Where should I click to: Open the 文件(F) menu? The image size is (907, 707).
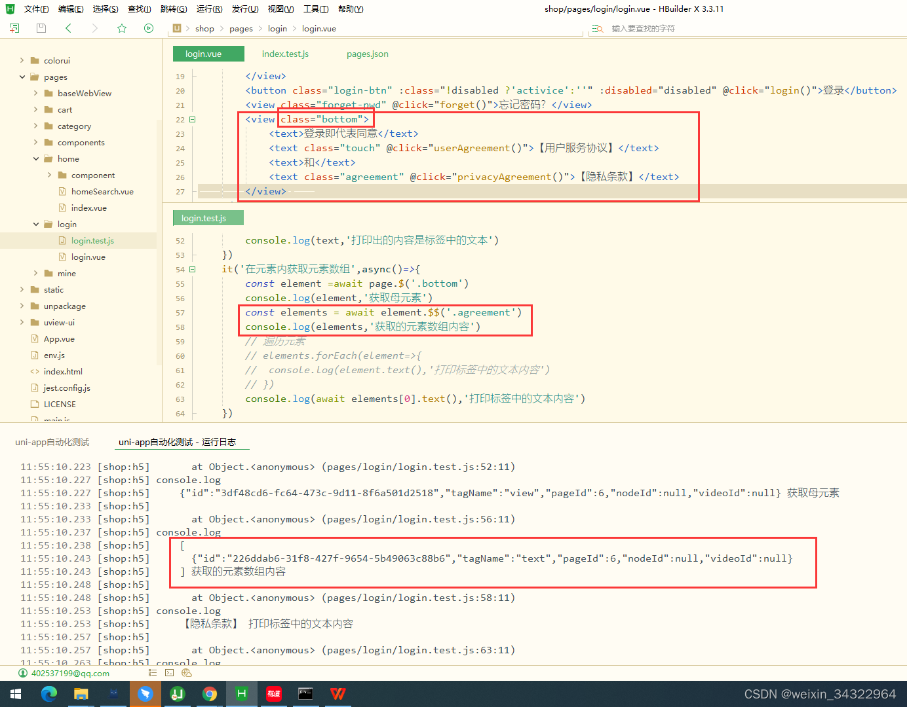[36, 9]
